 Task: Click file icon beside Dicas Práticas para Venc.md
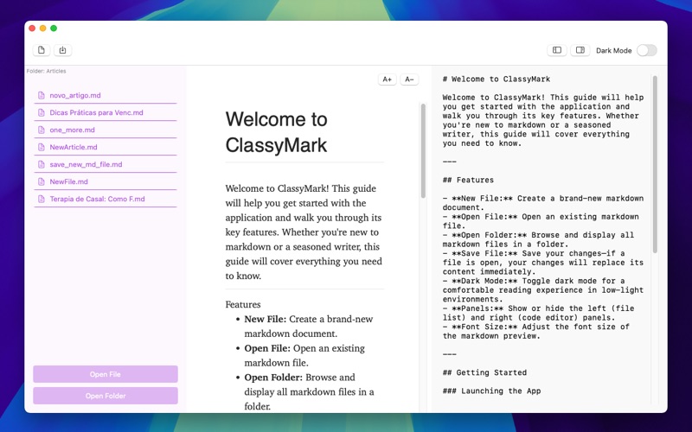[41, 112]
